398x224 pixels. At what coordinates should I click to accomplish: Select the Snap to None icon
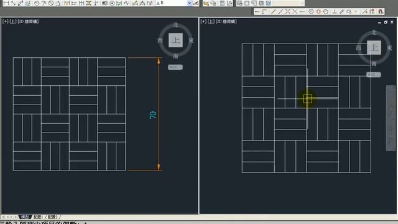(x=372, y=12)
